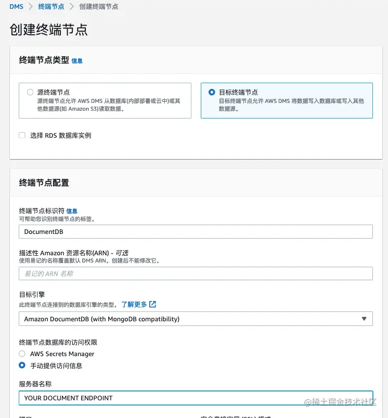Screen dimensions: 388x418
Task: Click the external link icon after 了解更多
Action: 152,304
